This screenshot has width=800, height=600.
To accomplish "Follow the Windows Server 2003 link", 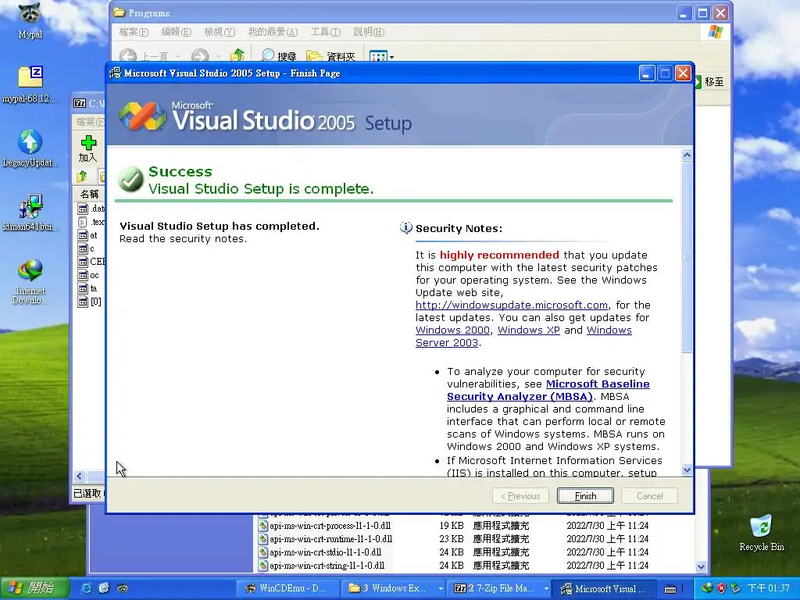I will pos(523,336).
